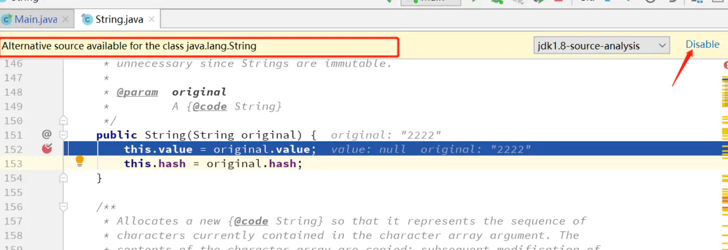Close the Main.java editor tab
The width and height of the screenshot is (728, 250).
66,19
